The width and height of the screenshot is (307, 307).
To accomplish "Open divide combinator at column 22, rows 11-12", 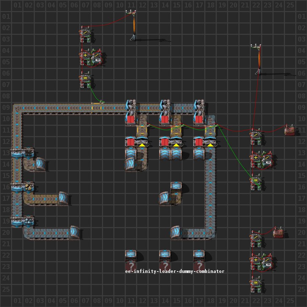I will pos(256,137).
